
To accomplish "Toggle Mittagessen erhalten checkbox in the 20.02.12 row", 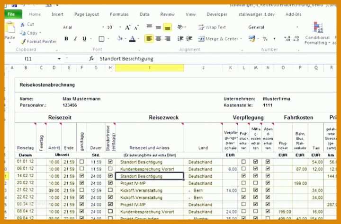I will (256, 183).
